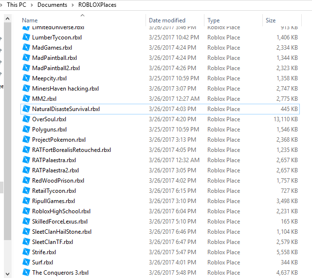Select file name RATFortBorealisRetouched.rbxl
This screenshot has width=312, height=280.
coord(72,150)
